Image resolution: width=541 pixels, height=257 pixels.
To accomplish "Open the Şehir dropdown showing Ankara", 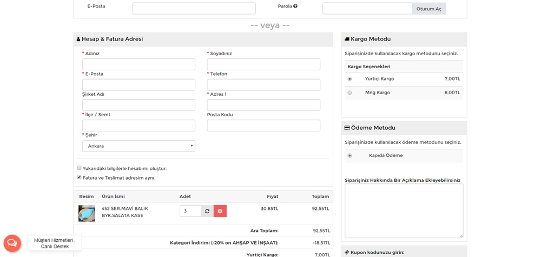I will (x=138, y=146).
